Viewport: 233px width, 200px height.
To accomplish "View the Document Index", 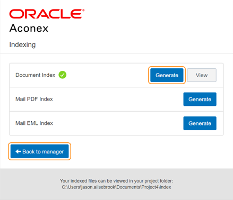I will [202, 75].
